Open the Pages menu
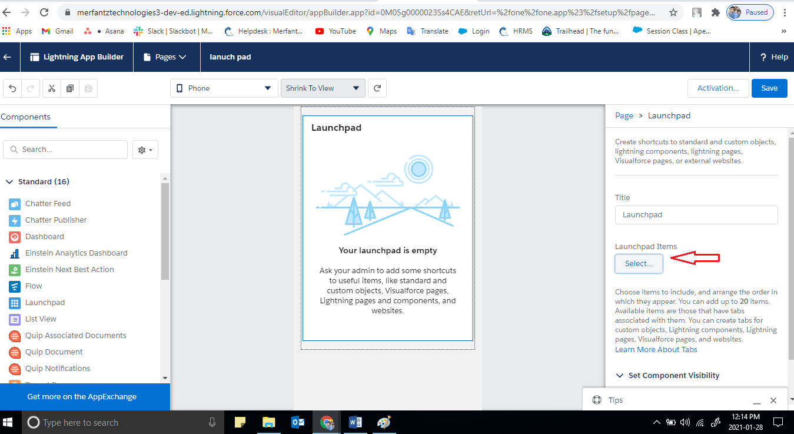 coord(167,57)
